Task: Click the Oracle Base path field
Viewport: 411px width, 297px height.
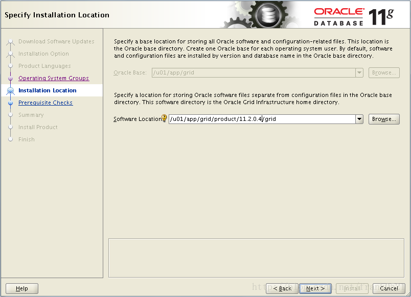Action: tap(254, 73)
